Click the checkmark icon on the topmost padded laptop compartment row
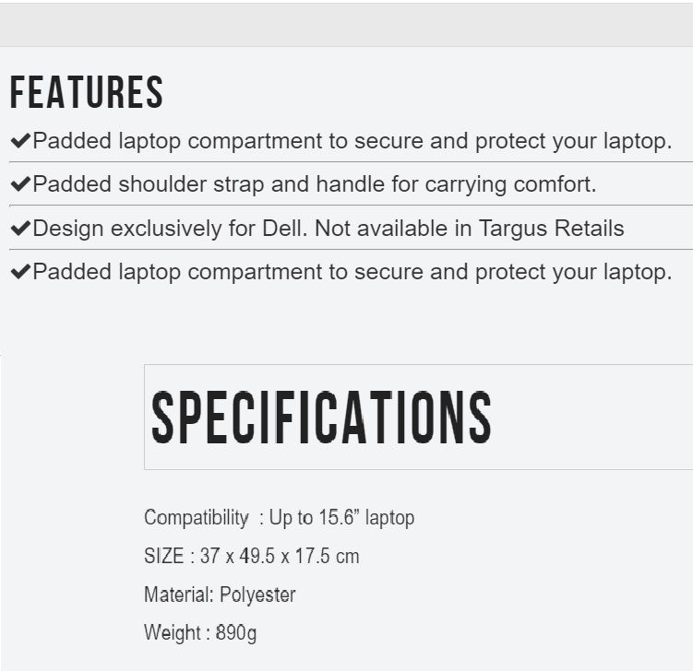 click(x=20, y=140)
